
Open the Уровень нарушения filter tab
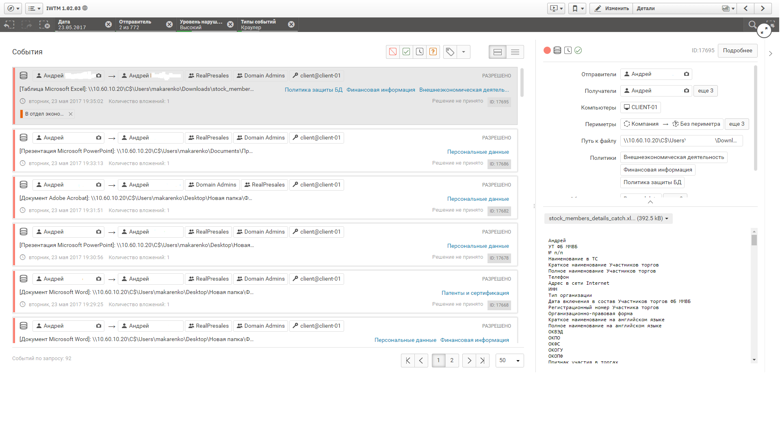(x=201, y=24)
